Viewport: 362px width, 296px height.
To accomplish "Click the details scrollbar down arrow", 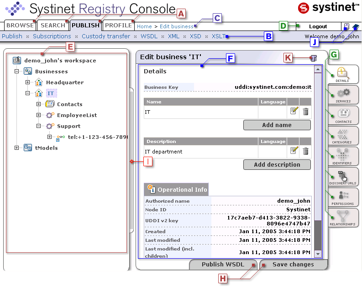I will click(x=318, y=254).
